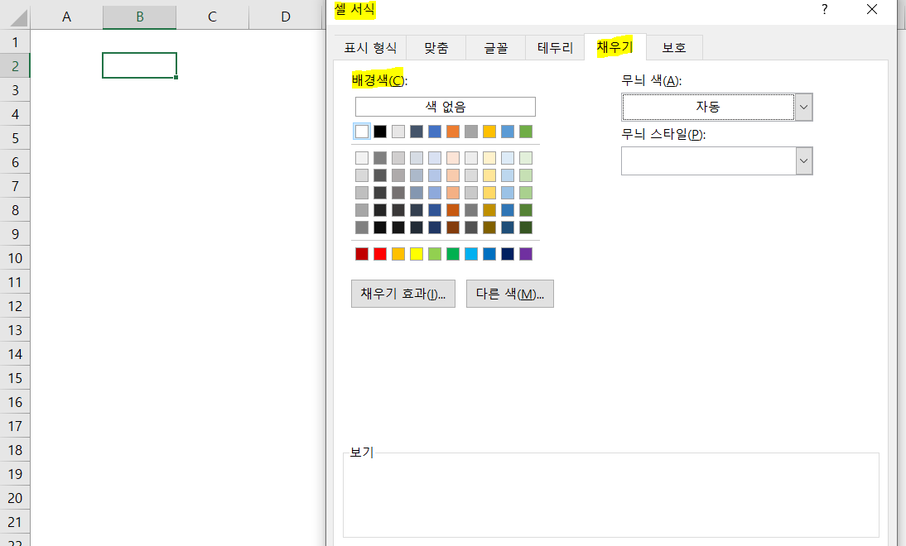Select the green theme color in top row
The width and height of the screenshot is (906, 546).
pos(526,132)
